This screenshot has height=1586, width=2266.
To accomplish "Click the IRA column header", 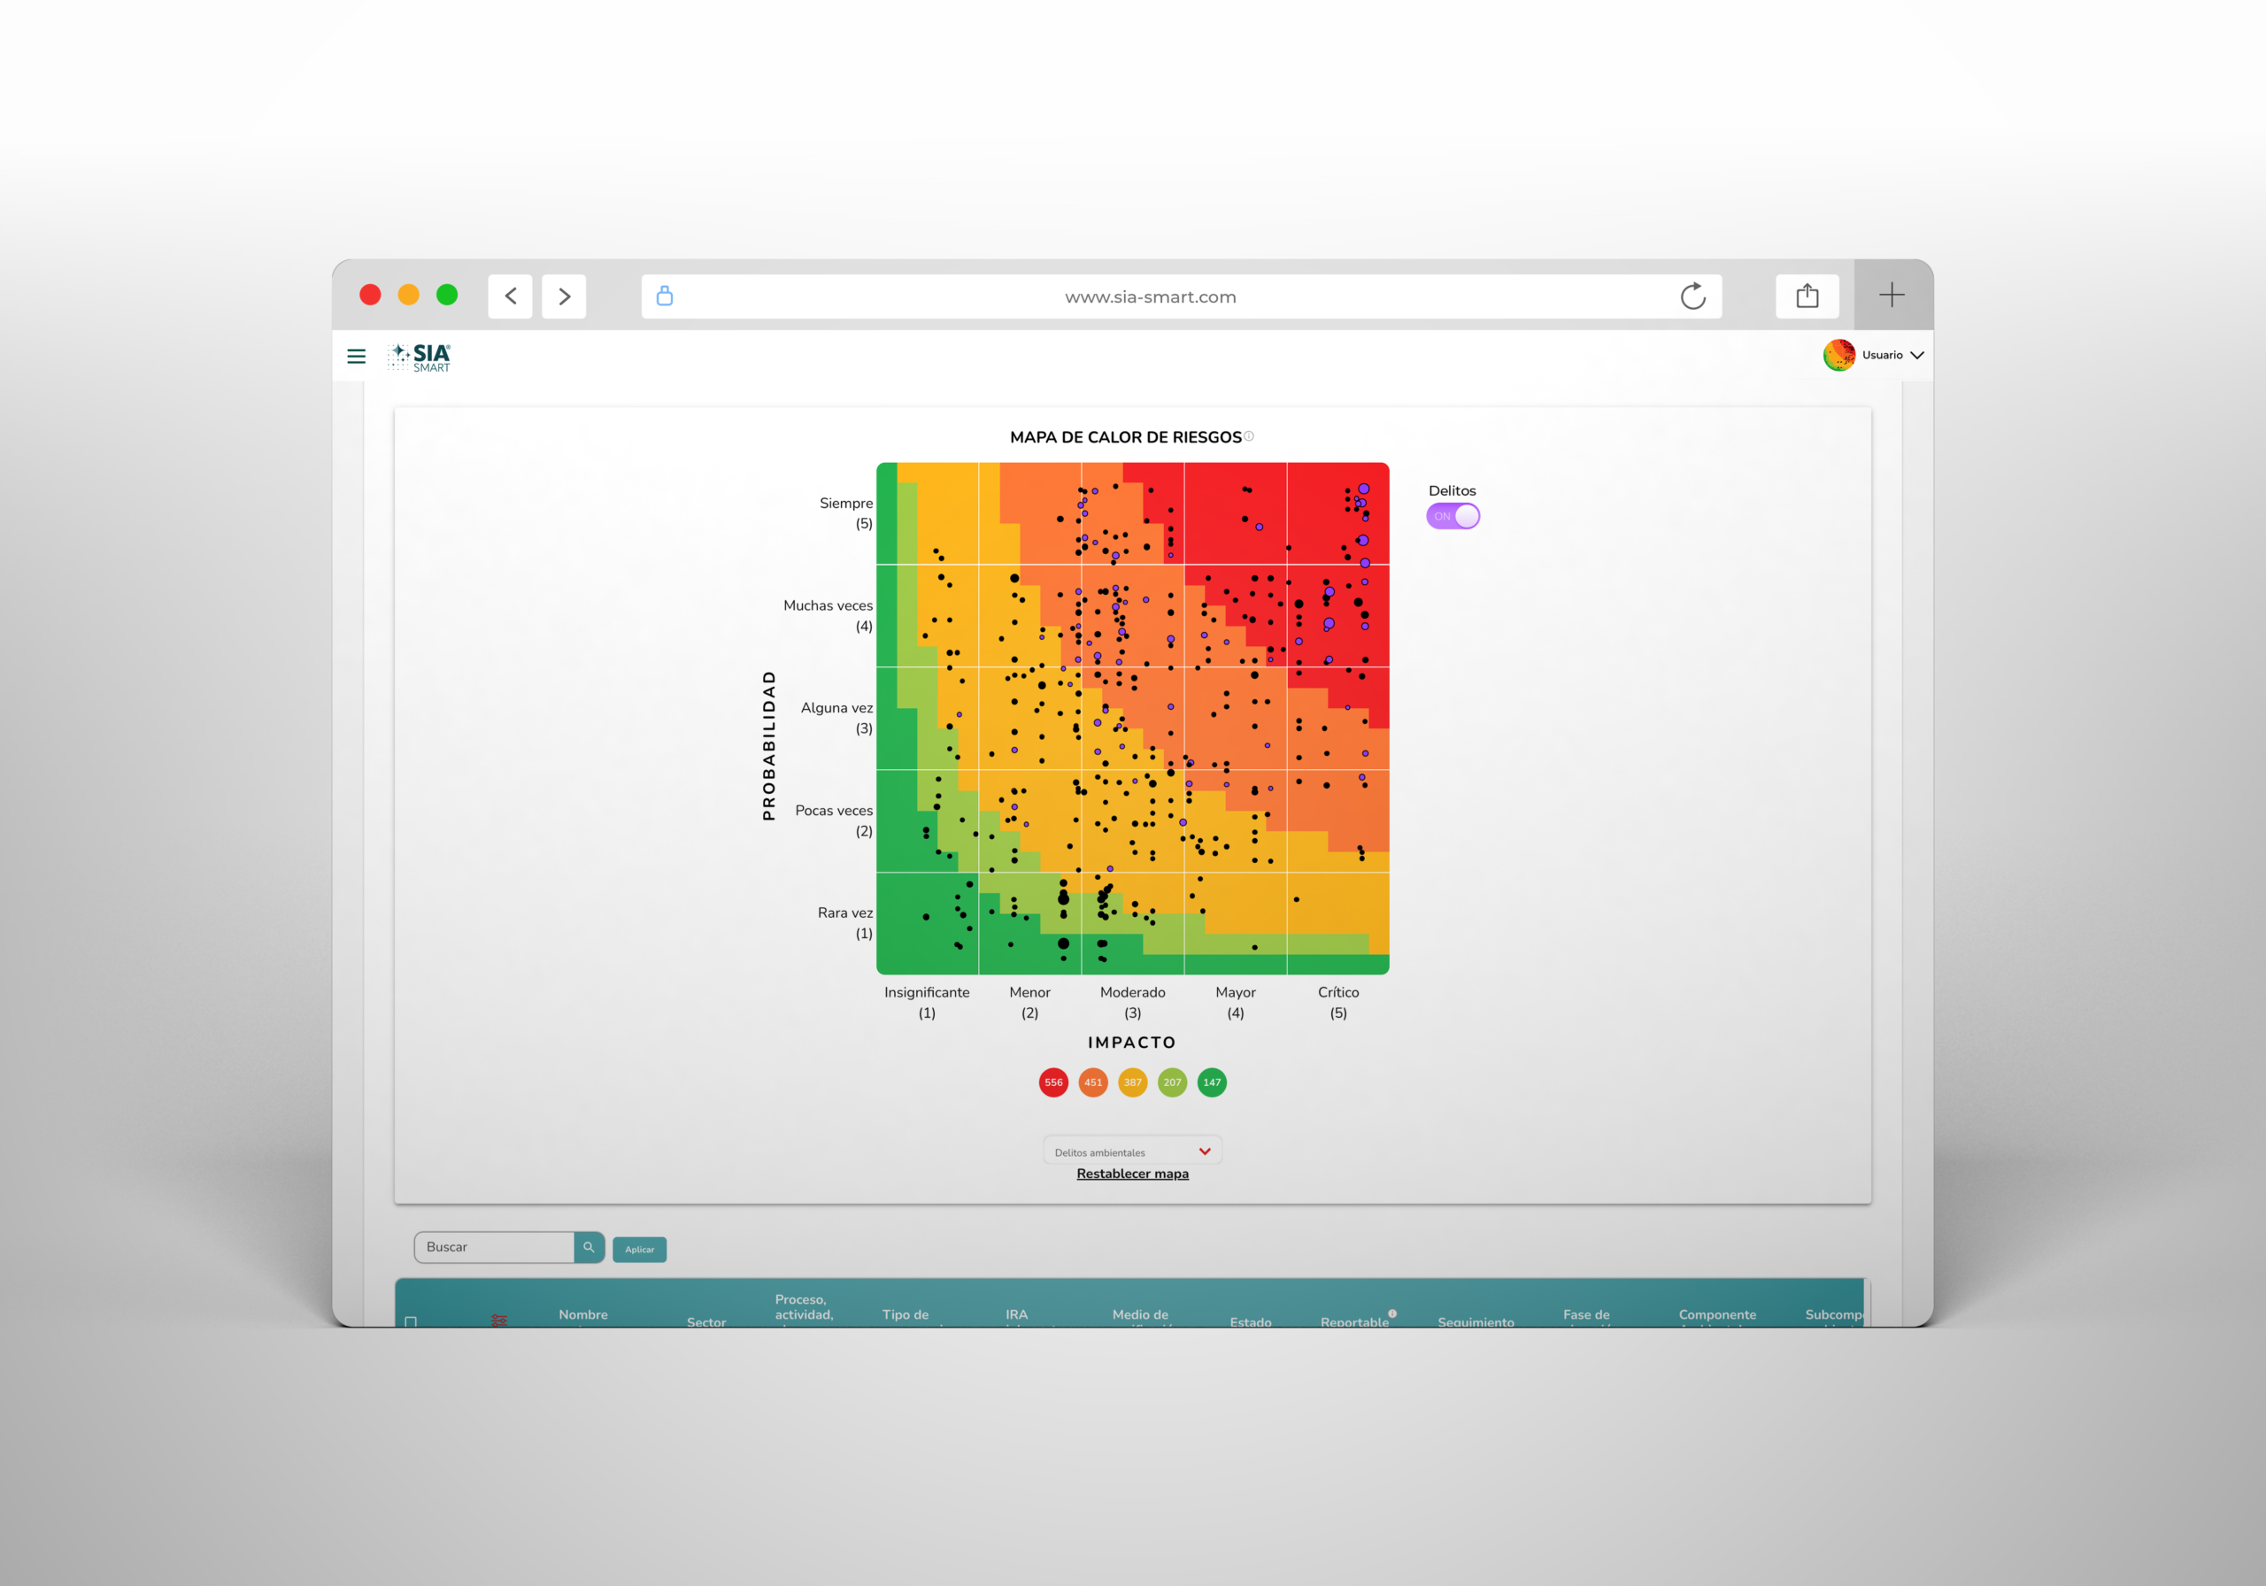I will 1016,1314.
